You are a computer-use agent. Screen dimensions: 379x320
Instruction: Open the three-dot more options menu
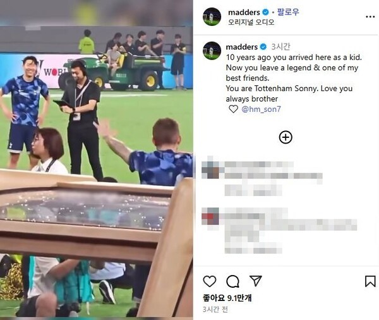pyautogui.click(x=370, y=16)
